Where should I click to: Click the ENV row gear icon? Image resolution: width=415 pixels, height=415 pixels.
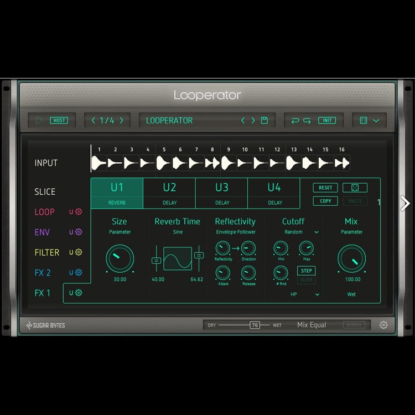(x=79, y=232)
